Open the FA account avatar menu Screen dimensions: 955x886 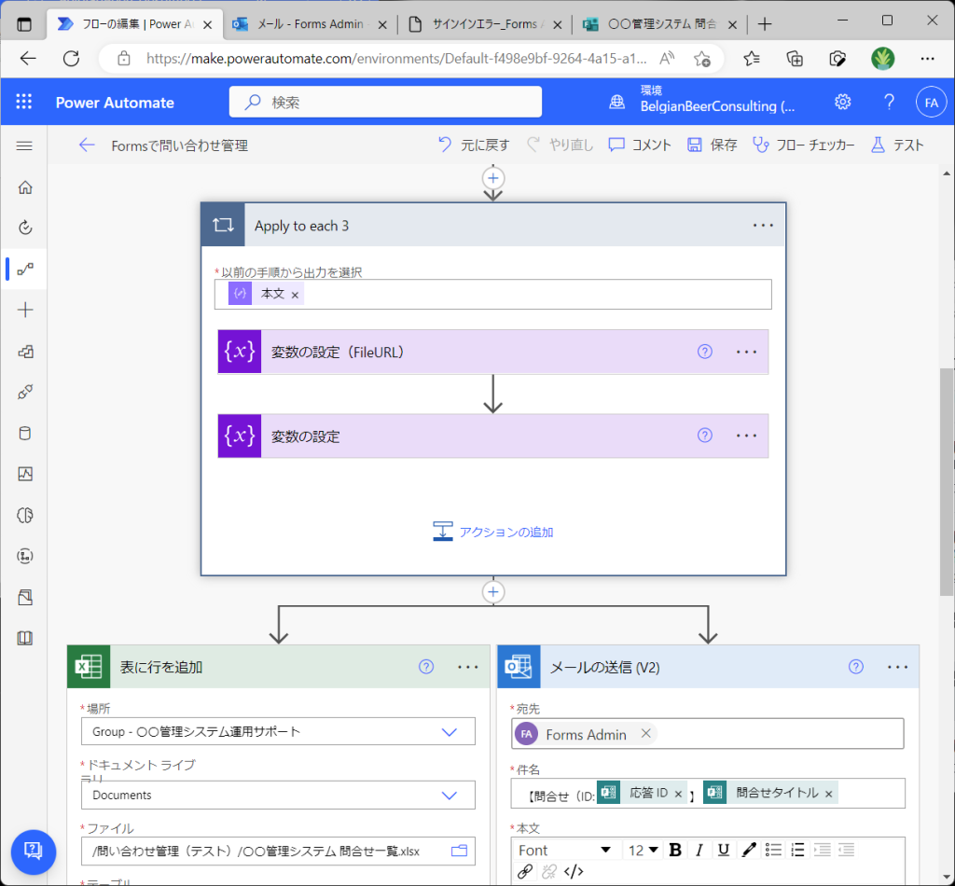pyautogui.click(x=931, y=103)
